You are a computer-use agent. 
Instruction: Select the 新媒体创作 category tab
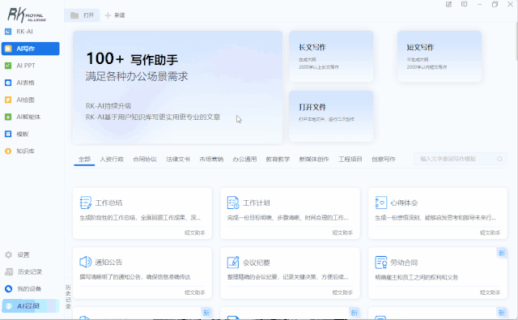[314, 159]
